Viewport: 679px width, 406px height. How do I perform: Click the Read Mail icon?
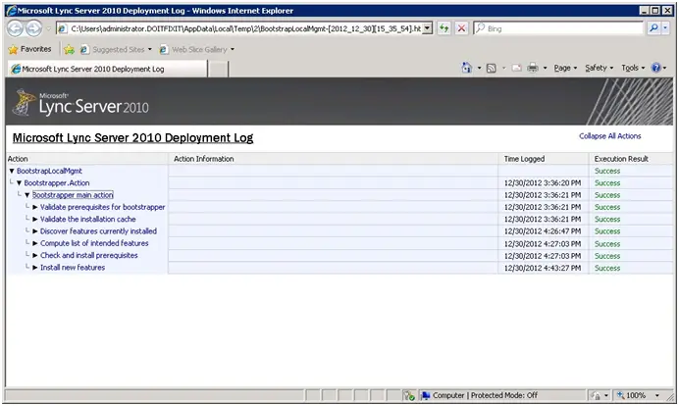pyautogui.click(x=517, y=68)
